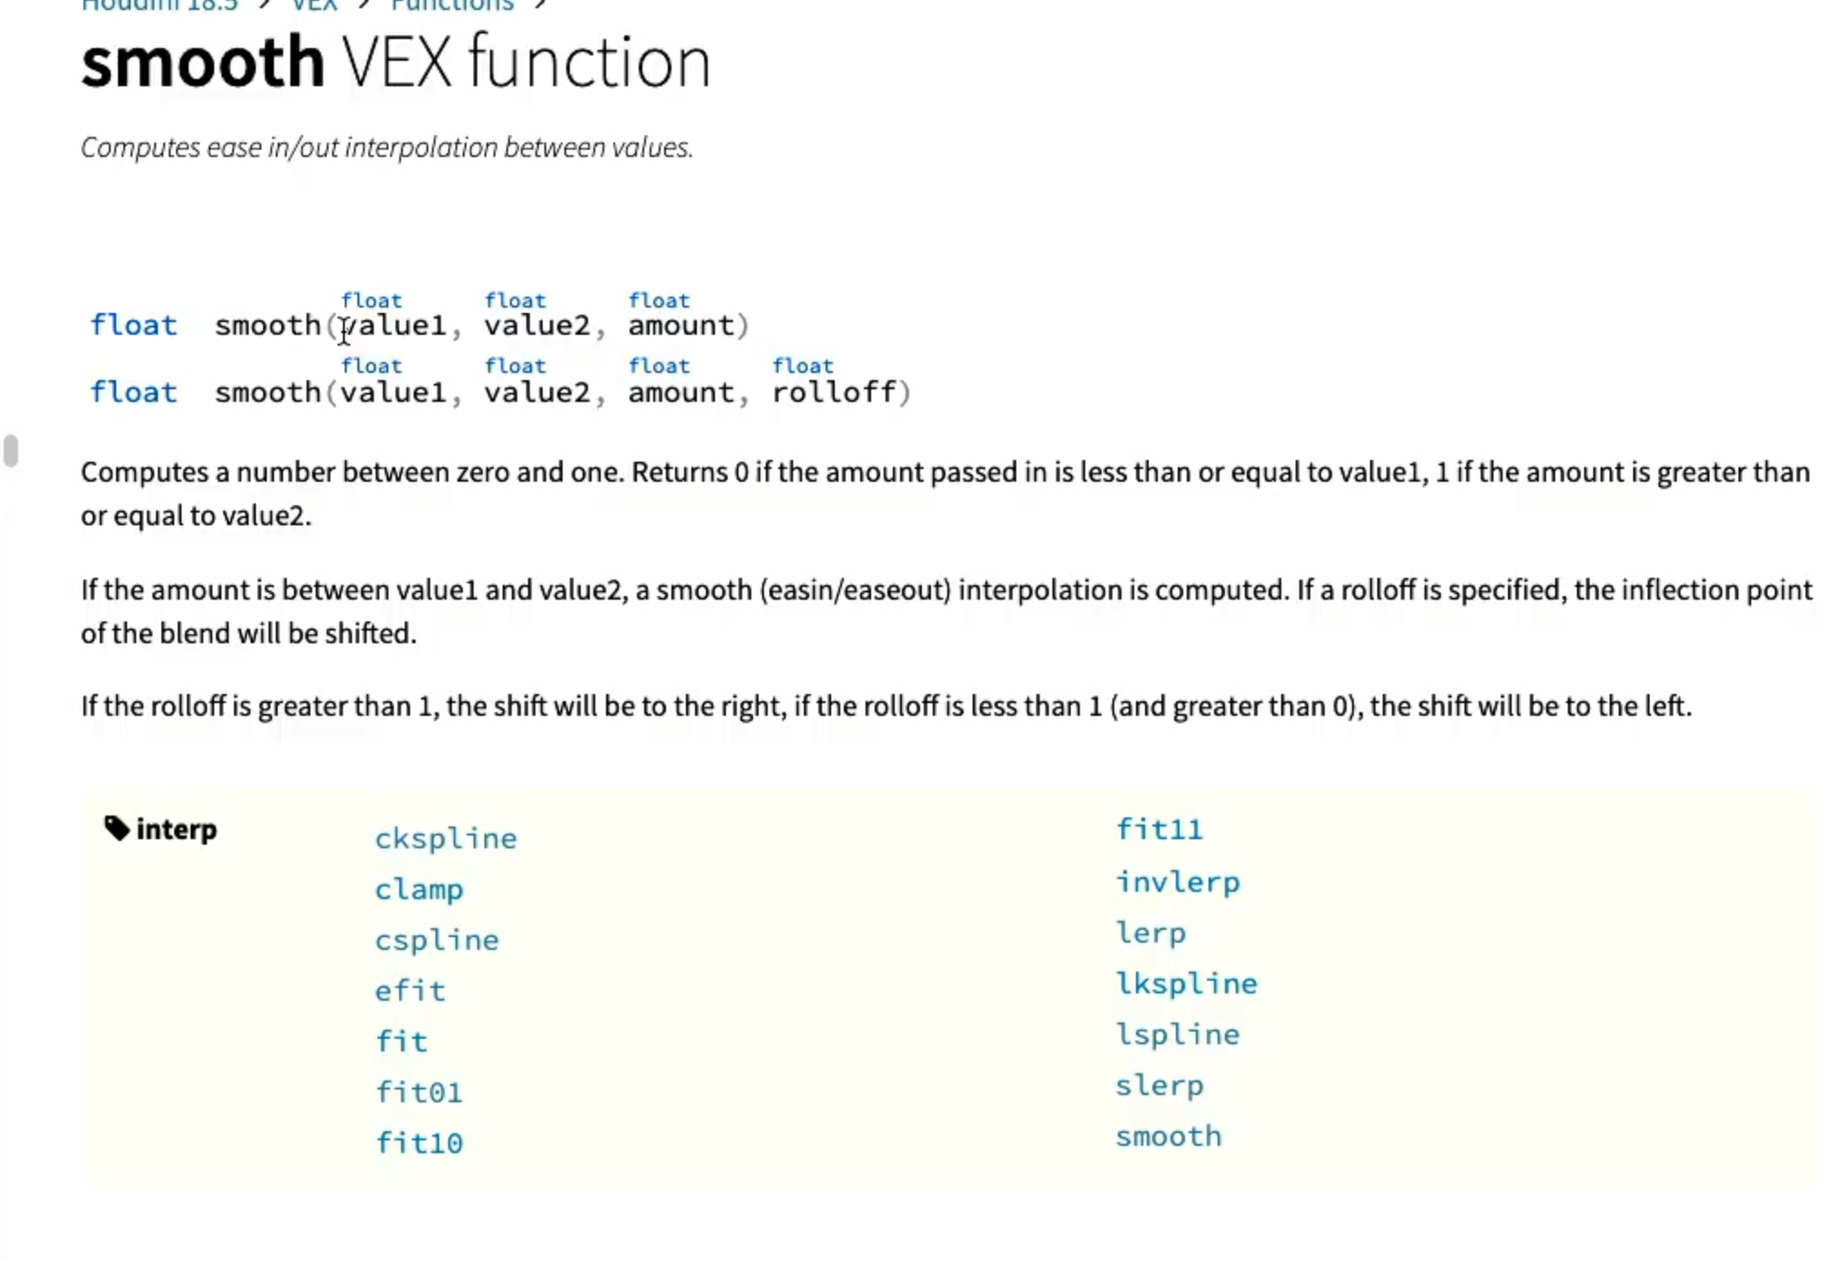Click the interp tag label
Screen dimensions: 1841x1261
[176, 829]
